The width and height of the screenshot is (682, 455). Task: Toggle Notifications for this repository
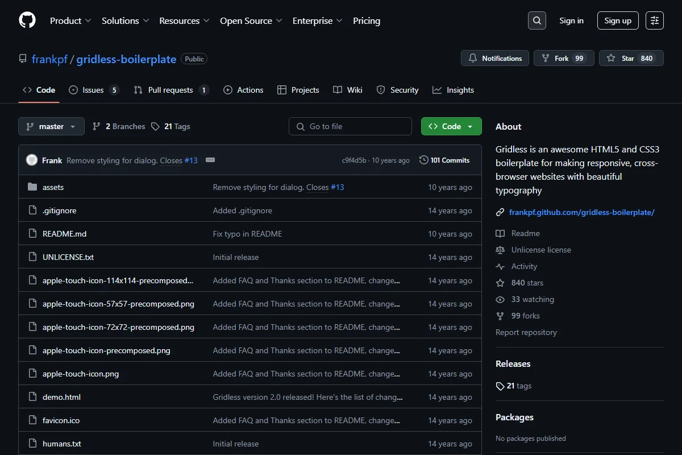click(495, 58)
